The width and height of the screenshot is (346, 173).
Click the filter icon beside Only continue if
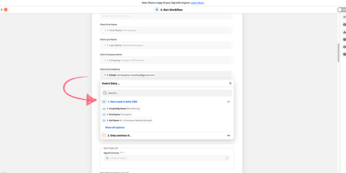point(104,135)
